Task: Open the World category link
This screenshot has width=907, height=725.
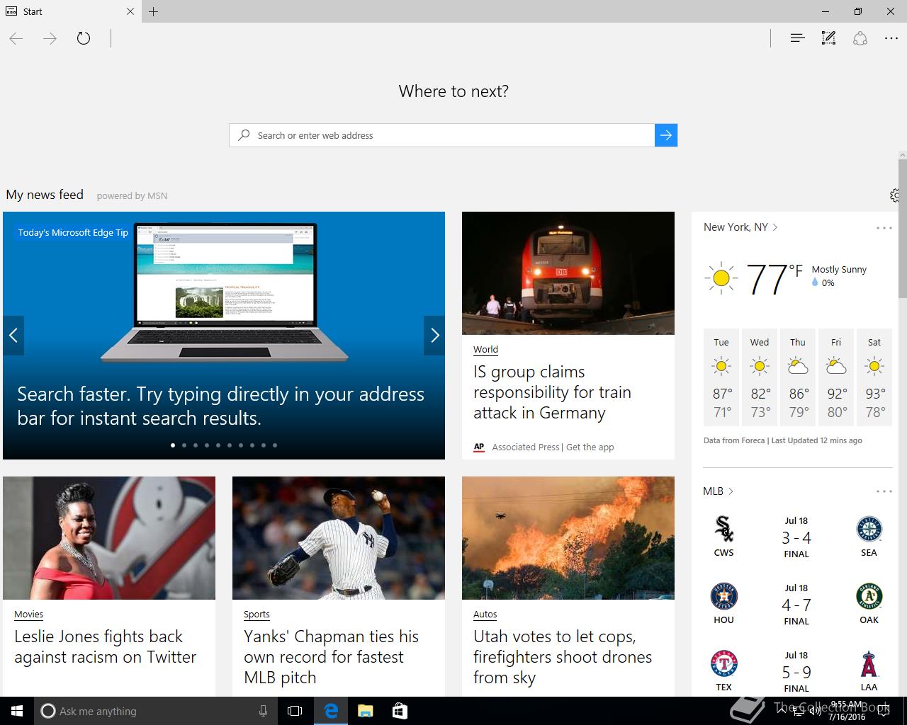Action: [485, 349]
